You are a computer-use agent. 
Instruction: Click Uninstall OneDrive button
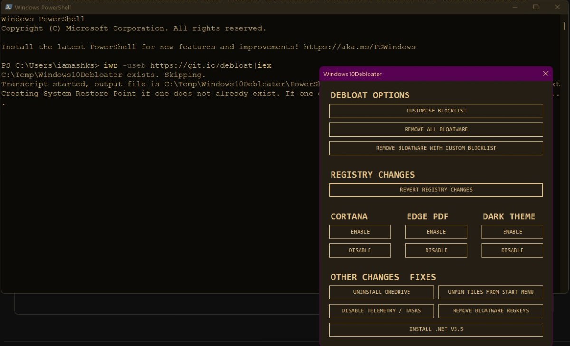pos(381,292)
